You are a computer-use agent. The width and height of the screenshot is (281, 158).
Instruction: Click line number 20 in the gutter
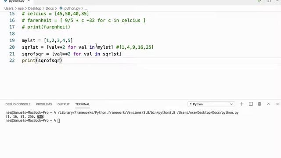point(12,47)
